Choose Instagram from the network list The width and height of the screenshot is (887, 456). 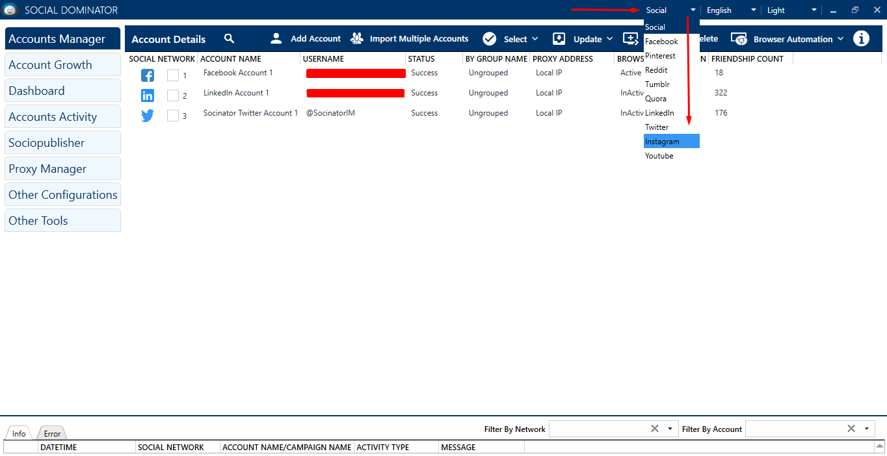click(672, 141)
